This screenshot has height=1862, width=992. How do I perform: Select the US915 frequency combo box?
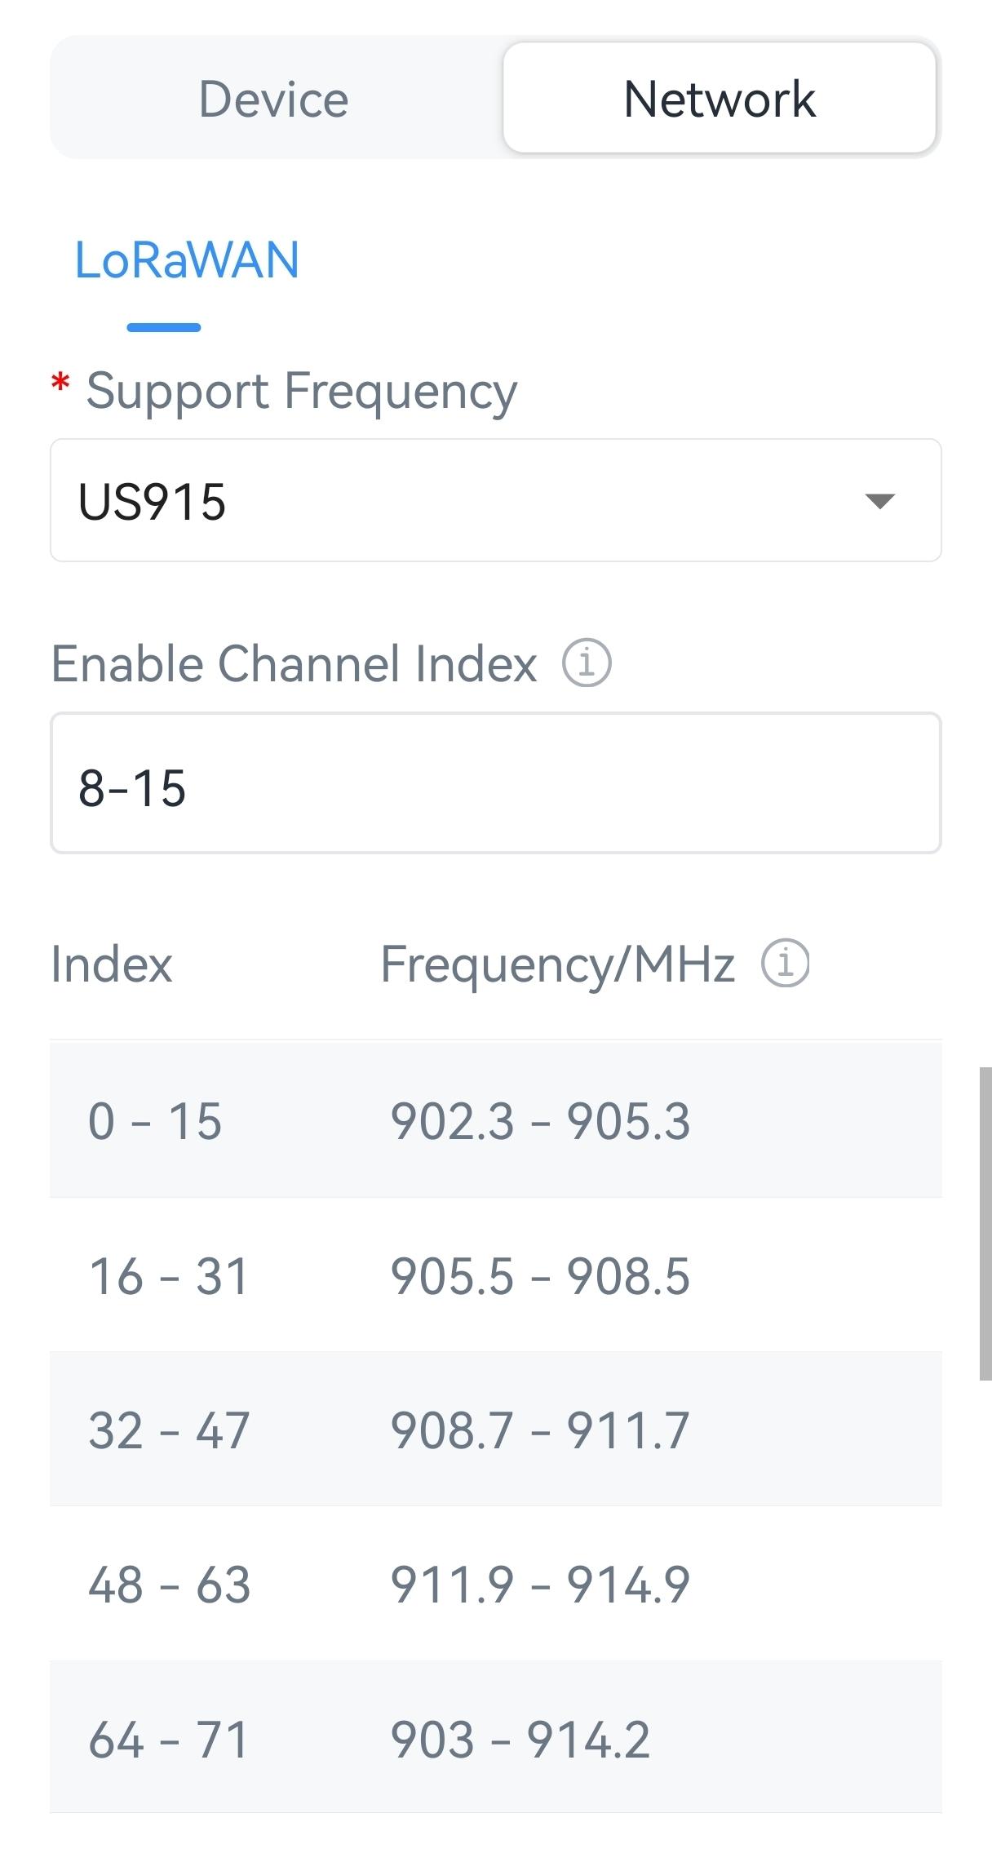[457, 501]
